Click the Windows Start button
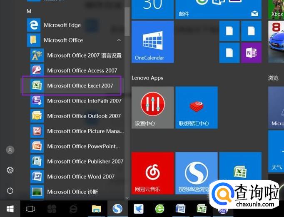The image size is (284, 217). pyautogui.click(x=10, y=209)
